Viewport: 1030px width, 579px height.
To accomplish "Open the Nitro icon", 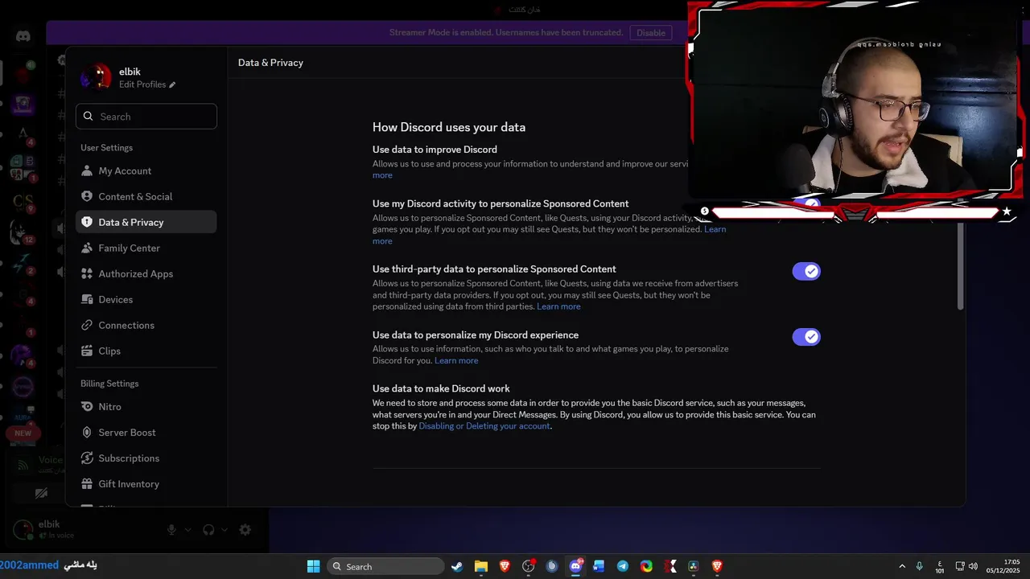I will (87, 406).
